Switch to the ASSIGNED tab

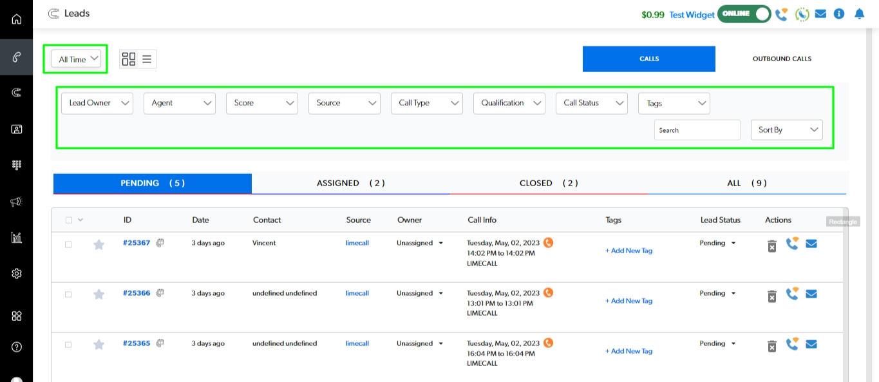point(350,183)
